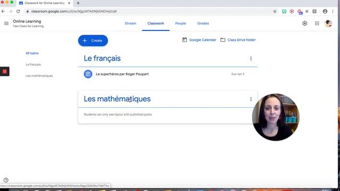Image resolution: width=340 pixels, height=191 pixels.
Task: Open the Google apps grid
Action: tap(317, 23)
